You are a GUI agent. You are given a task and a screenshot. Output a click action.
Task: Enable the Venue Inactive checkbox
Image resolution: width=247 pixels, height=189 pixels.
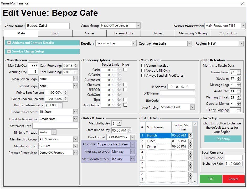pyautogui.click(x=143, y=66)
